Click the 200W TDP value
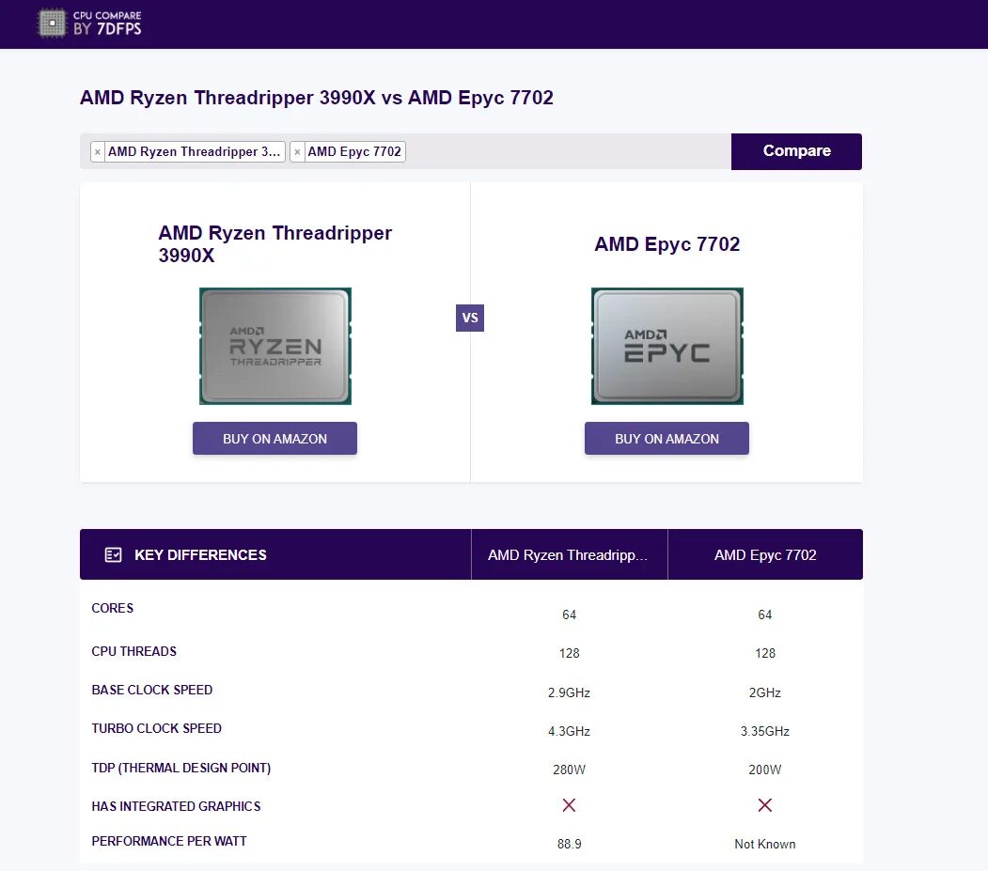The width and height of the screenshot is (988, 871). point(765,770)
